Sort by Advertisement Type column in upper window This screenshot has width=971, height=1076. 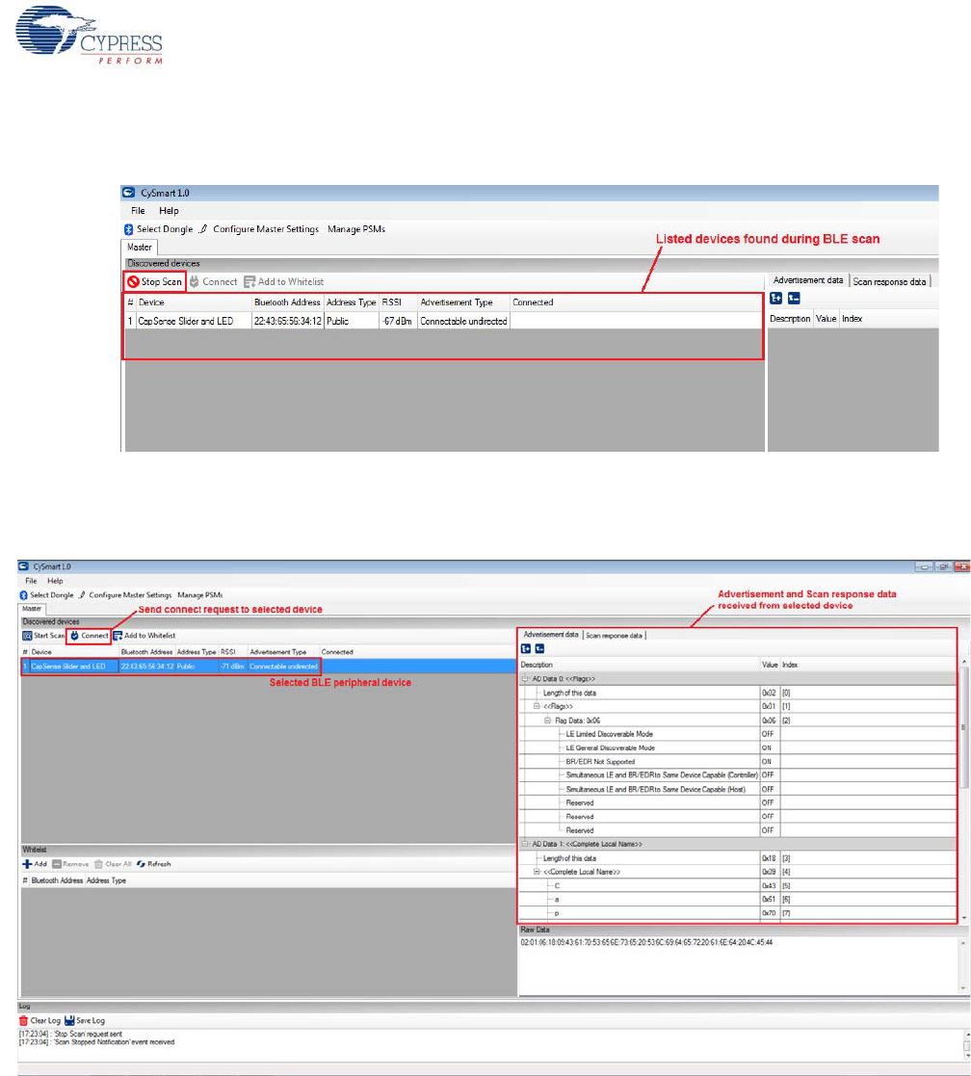pos(463,302)
